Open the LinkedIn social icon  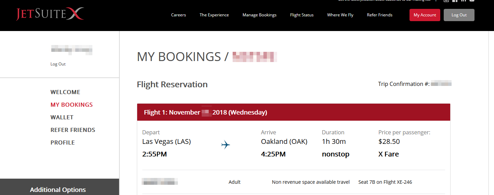(463, 1)
